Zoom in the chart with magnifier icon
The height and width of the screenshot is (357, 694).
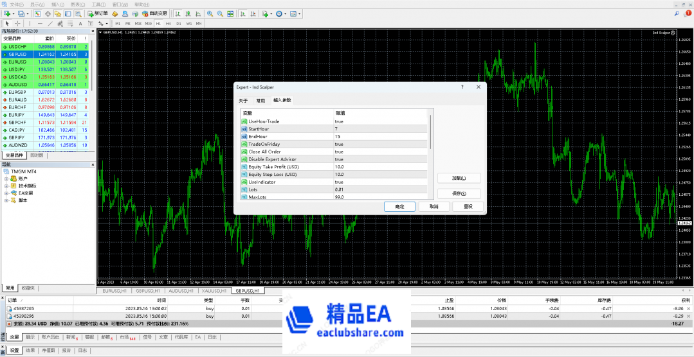[x=210, y=13]
